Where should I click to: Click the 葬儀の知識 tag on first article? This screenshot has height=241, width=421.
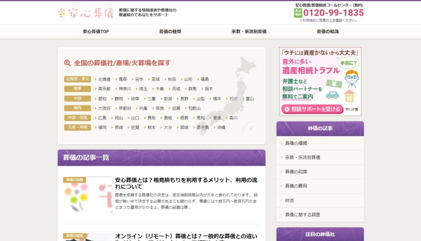click(x=75, y=180)
